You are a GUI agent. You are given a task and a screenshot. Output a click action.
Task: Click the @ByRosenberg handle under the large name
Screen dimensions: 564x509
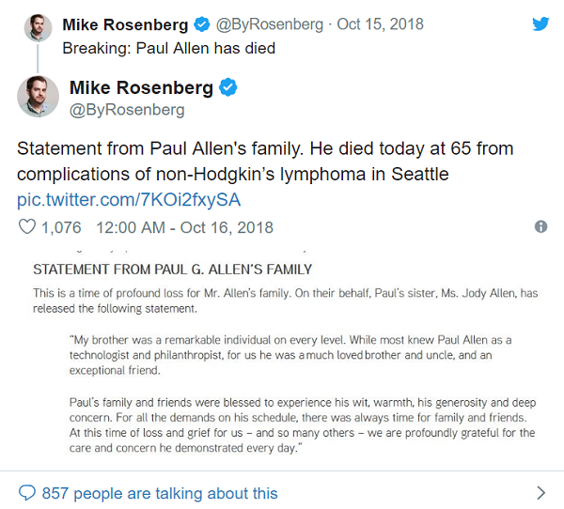[130, 110]
